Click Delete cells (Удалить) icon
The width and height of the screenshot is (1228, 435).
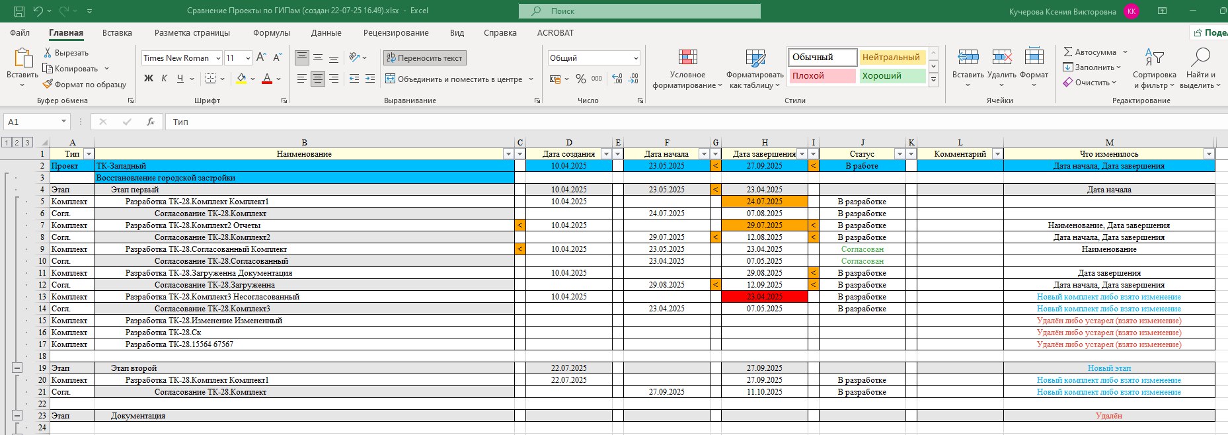pyautogui.click(x=1002, y=58)
